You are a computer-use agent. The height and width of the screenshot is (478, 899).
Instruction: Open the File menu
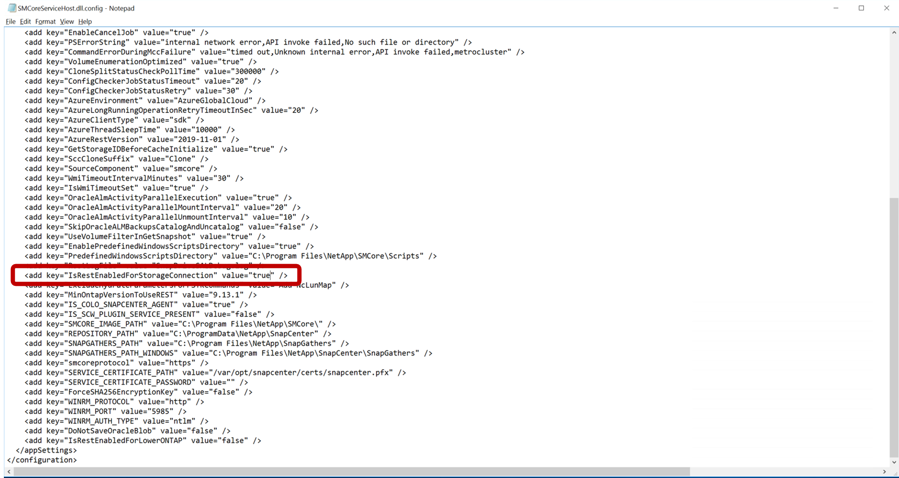coord(10,21)
